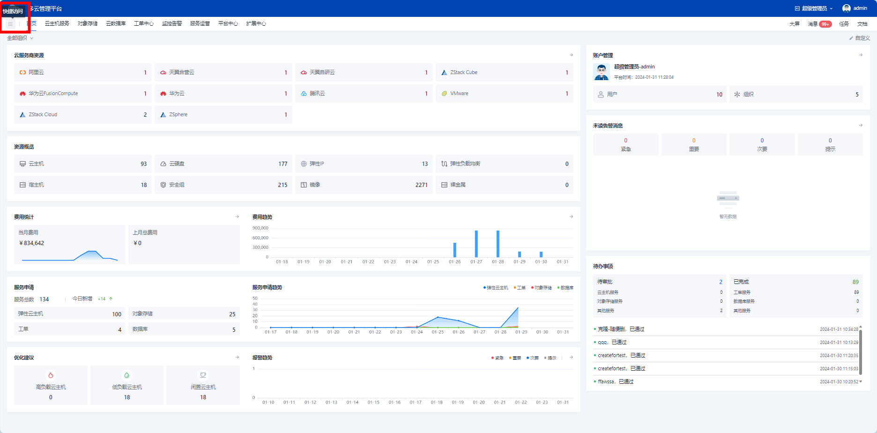
Task: Open the 服务运营 menu
Action: click(200, 24)
